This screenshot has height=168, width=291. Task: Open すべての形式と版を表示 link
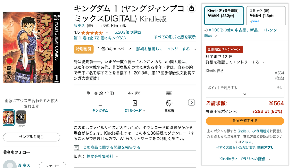point(174,37)
